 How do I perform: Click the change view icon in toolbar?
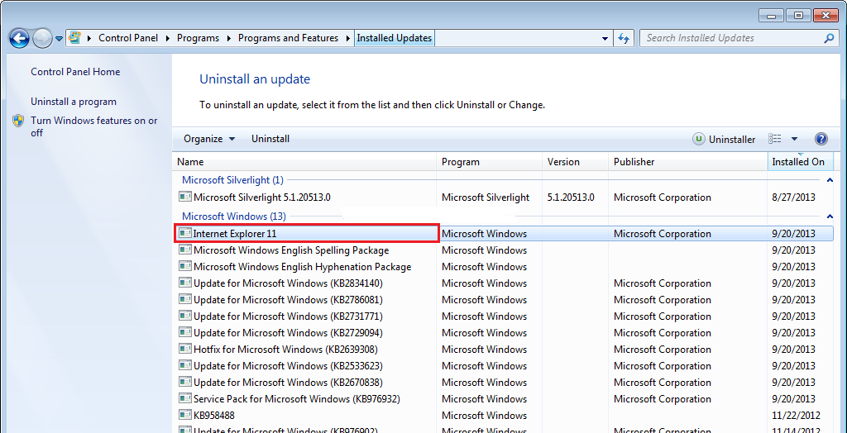coord(775,139)
